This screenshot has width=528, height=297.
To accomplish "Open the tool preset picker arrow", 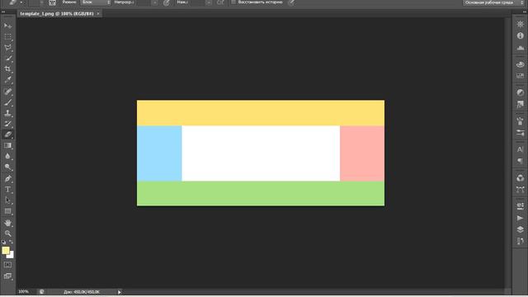I will pos(21,2).
